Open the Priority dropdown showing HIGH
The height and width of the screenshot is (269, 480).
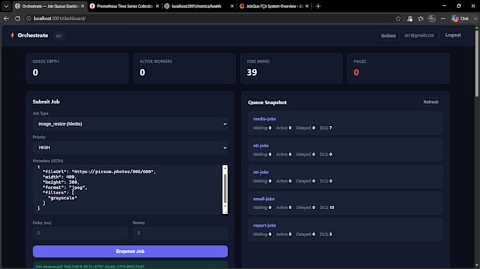pos(130,147)
